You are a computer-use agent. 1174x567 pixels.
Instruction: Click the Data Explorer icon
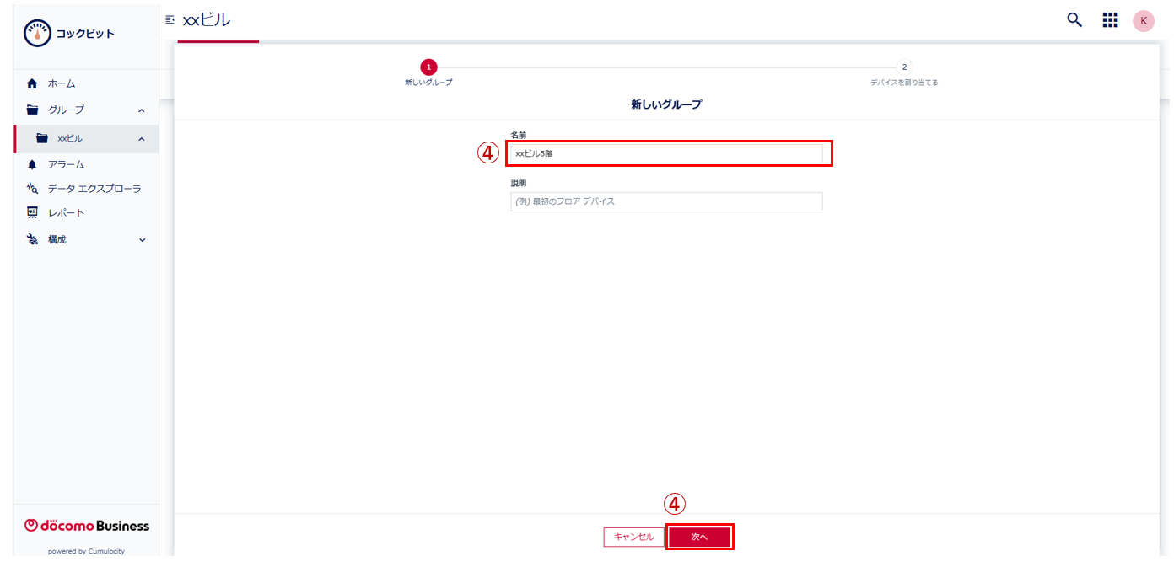tap(33, 189)
